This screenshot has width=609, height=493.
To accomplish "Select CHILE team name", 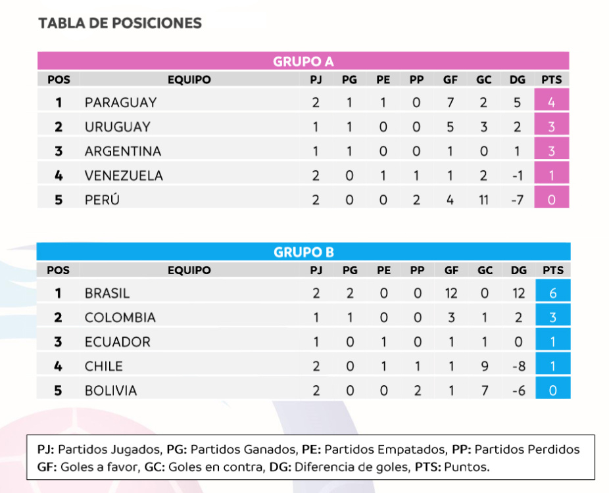I will pyautogui.click(x=103, y=366).
